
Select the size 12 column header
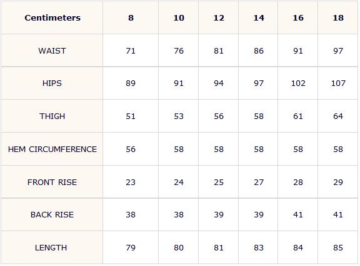[219, 18]
